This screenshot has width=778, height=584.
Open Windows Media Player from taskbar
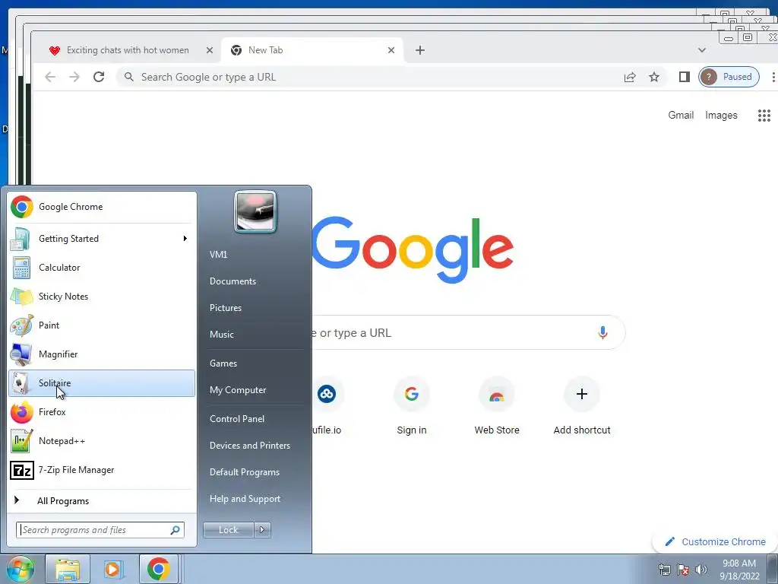[113, 569]
